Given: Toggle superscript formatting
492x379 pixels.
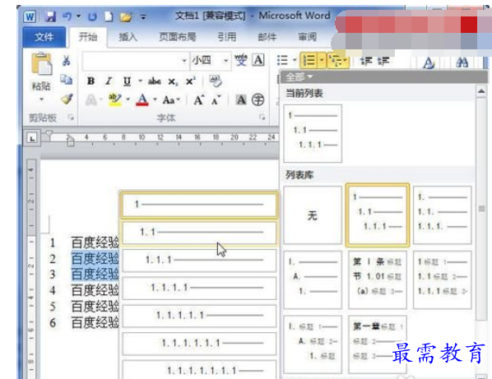Looking at the screenshot, I should (190, 81).
